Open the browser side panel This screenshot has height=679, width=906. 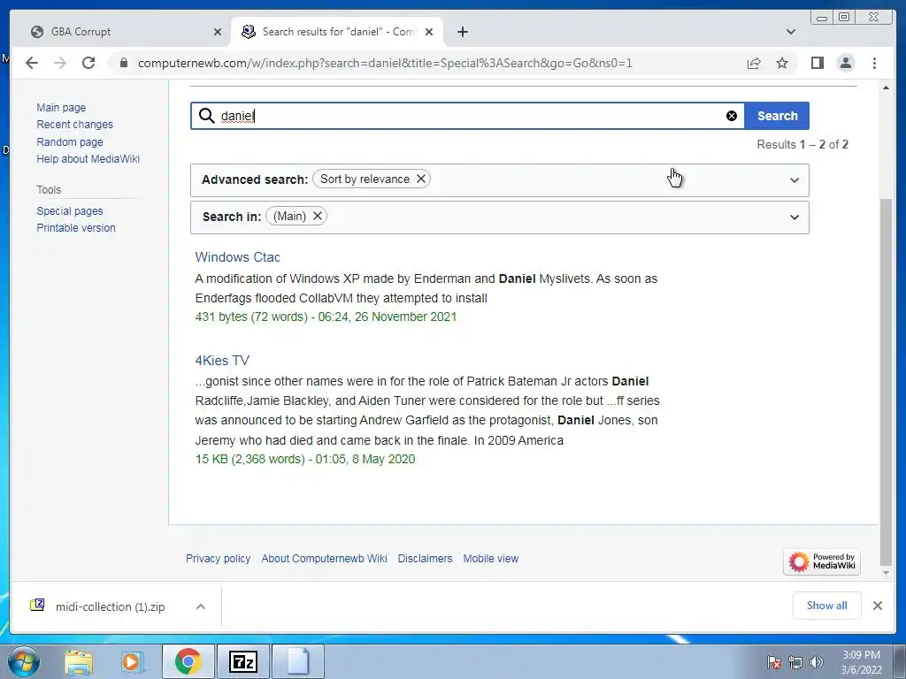pyautogui.click(x=817, y=63)
